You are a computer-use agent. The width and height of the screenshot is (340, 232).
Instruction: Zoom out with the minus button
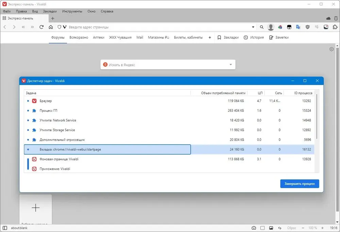[303, 228]
